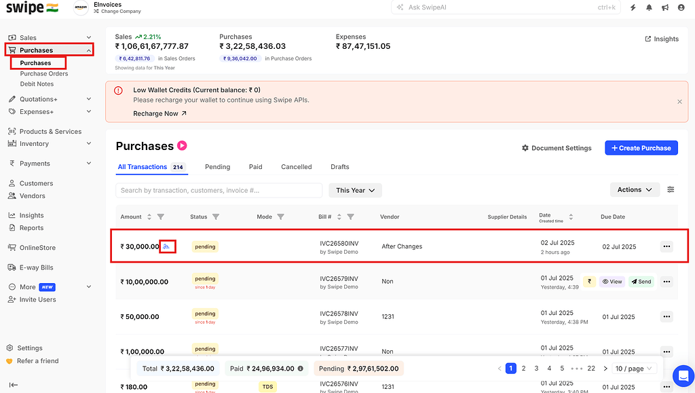Open the Actions dropdown
The width and height of the screenshot is (695, 393).
635,189
